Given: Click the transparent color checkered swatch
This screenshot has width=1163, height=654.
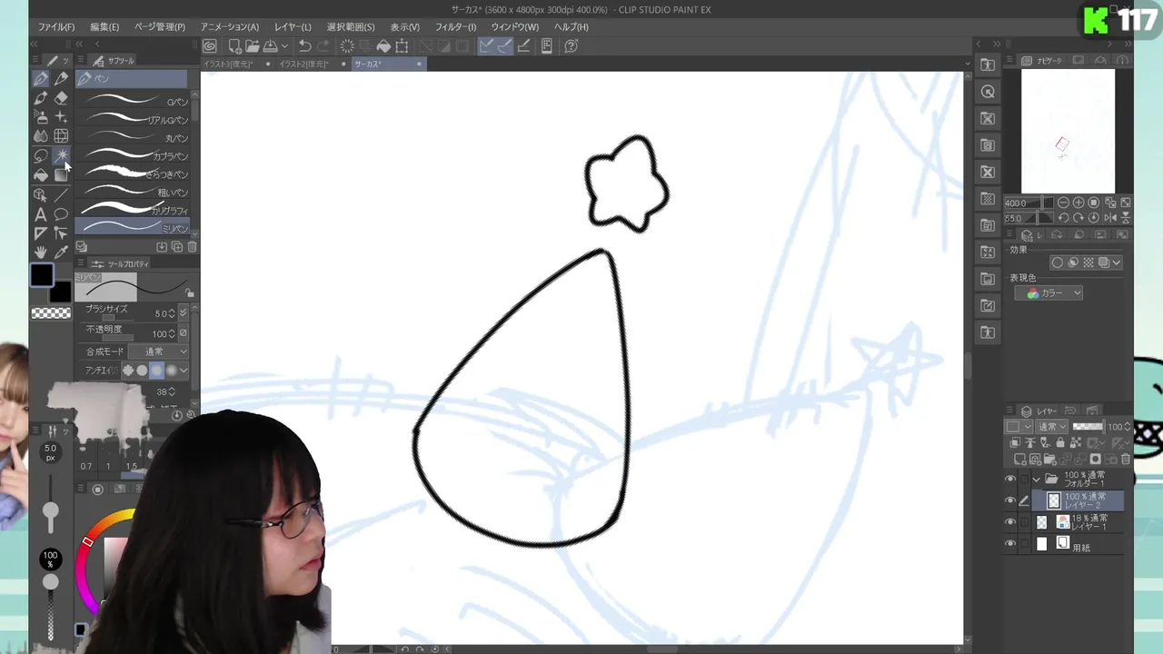Looking at the screenshot, I should 51,313.
